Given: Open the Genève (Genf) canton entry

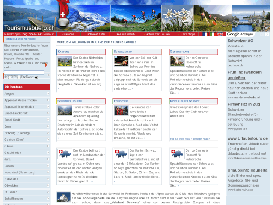Looking at the screenshot, I should click(x=26, y=140).
